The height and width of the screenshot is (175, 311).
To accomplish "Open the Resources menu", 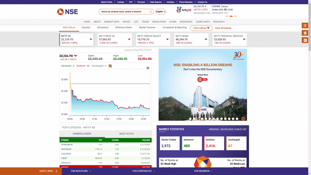I will click(x=186, y=22).
